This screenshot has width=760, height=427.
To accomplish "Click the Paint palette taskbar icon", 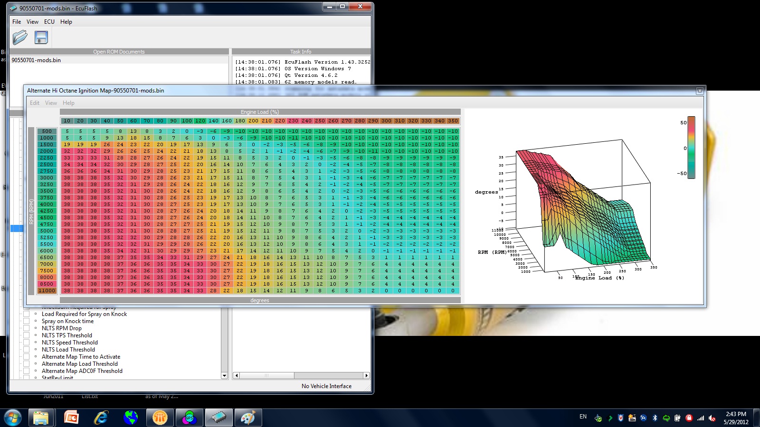I will pos(248,418).
